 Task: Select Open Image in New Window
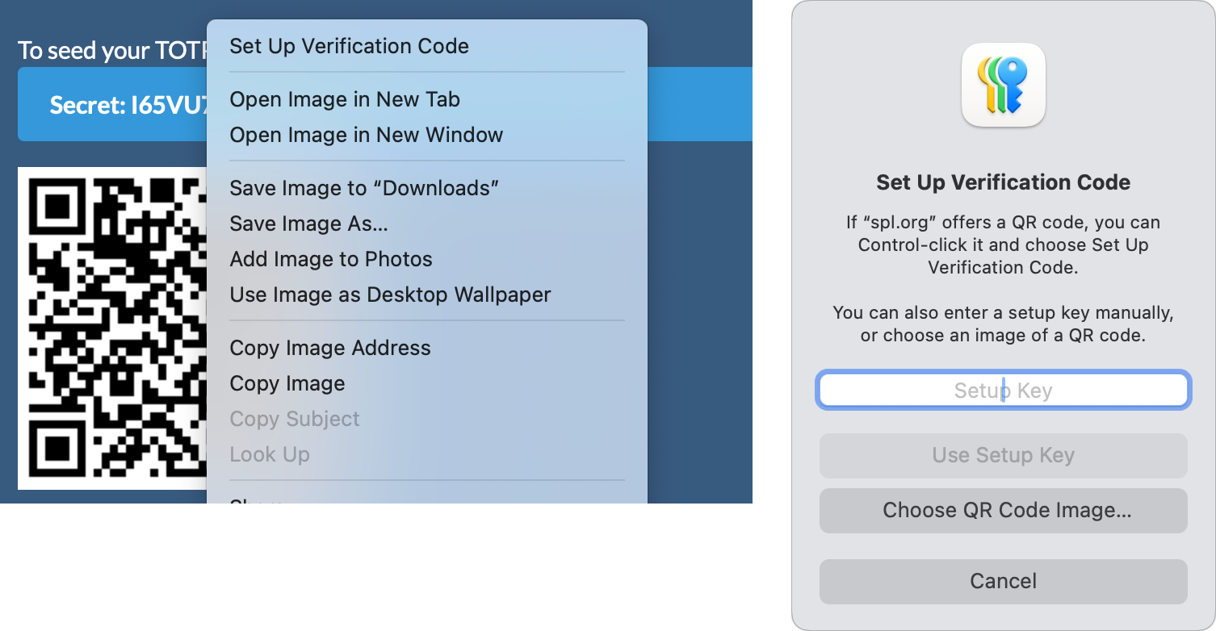(x=366, y=135)
